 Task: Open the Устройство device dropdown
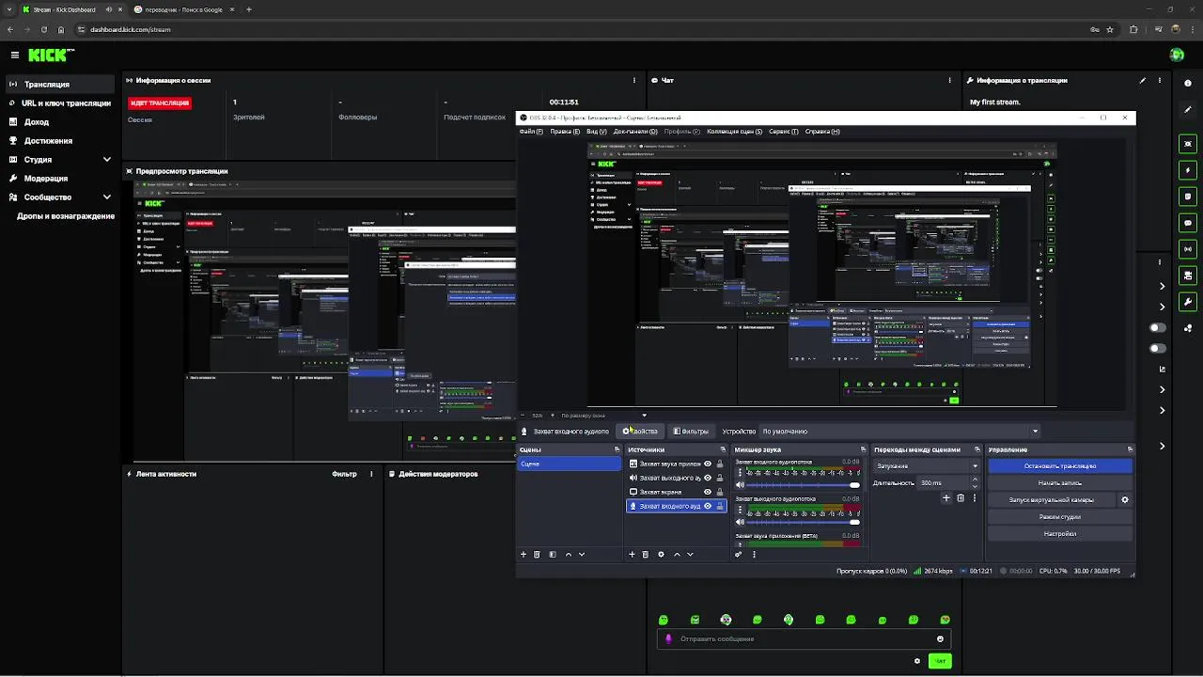click(900, 432)
